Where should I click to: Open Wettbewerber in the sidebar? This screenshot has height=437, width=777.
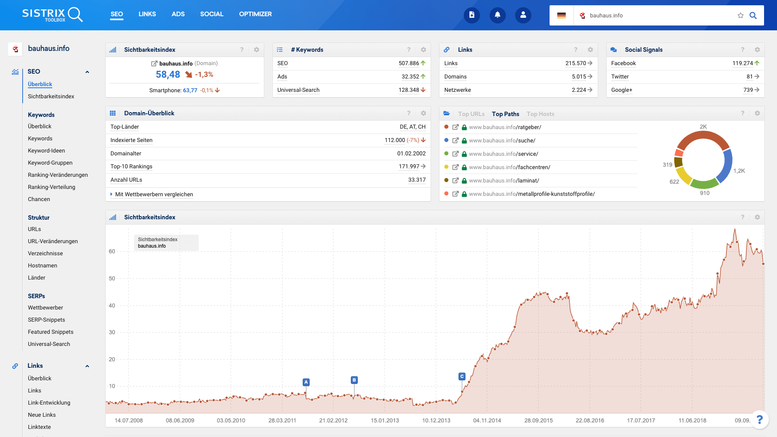click(45, 308)
